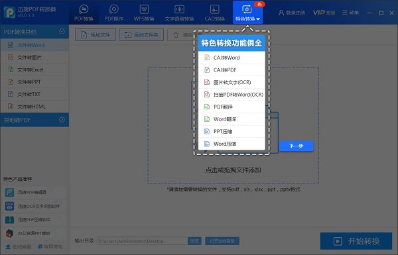Viewport: 398px width, 255px height.
Task: Click 添加文件 button
Action: [x=96, y=34]
